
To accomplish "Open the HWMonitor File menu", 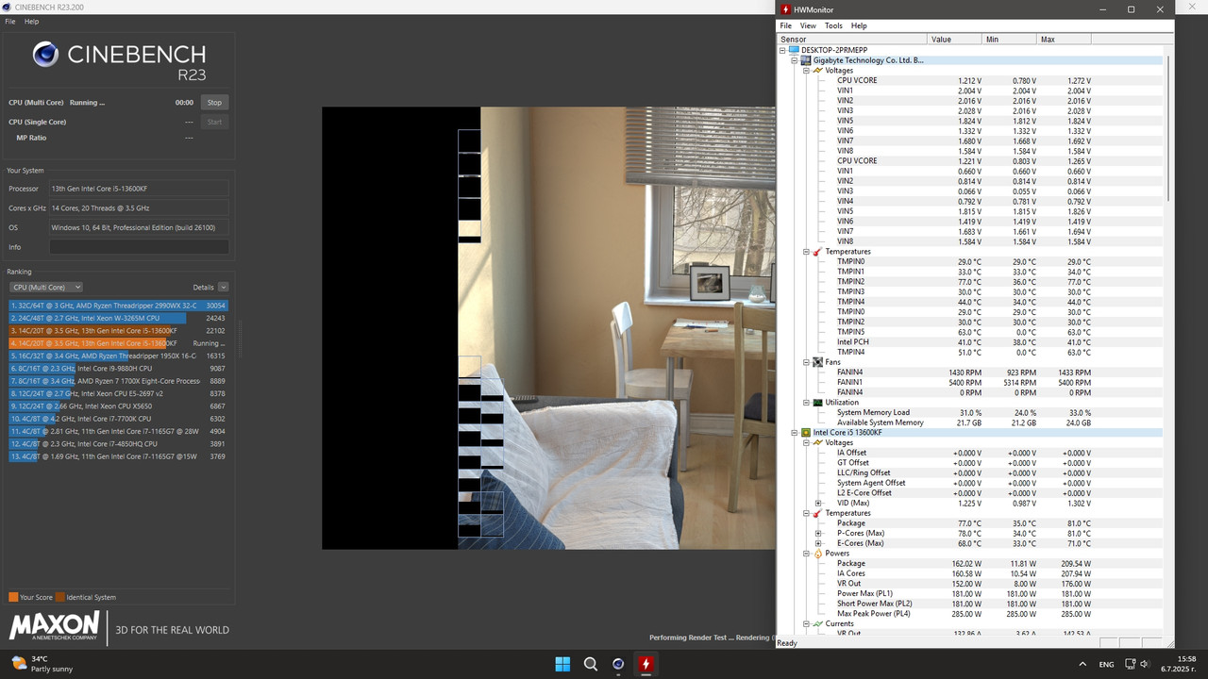I will click(x=785, y=25).
